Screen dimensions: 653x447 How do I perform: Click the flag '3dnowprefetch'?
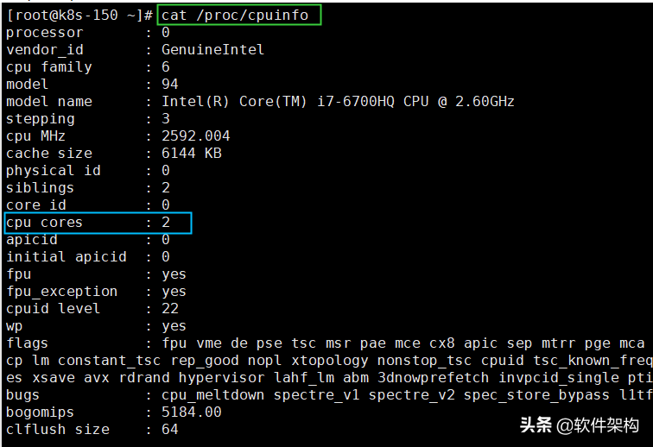433,378
